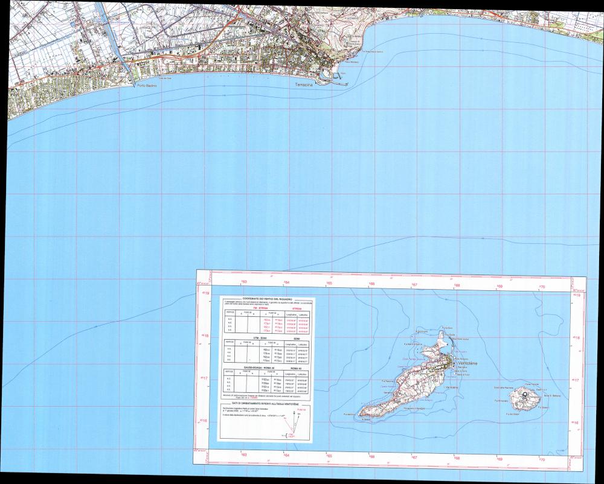Viewport: 604px width, 484px height.
Task: Click top grid label 64 on inset
Action: (x=287, y=282)
